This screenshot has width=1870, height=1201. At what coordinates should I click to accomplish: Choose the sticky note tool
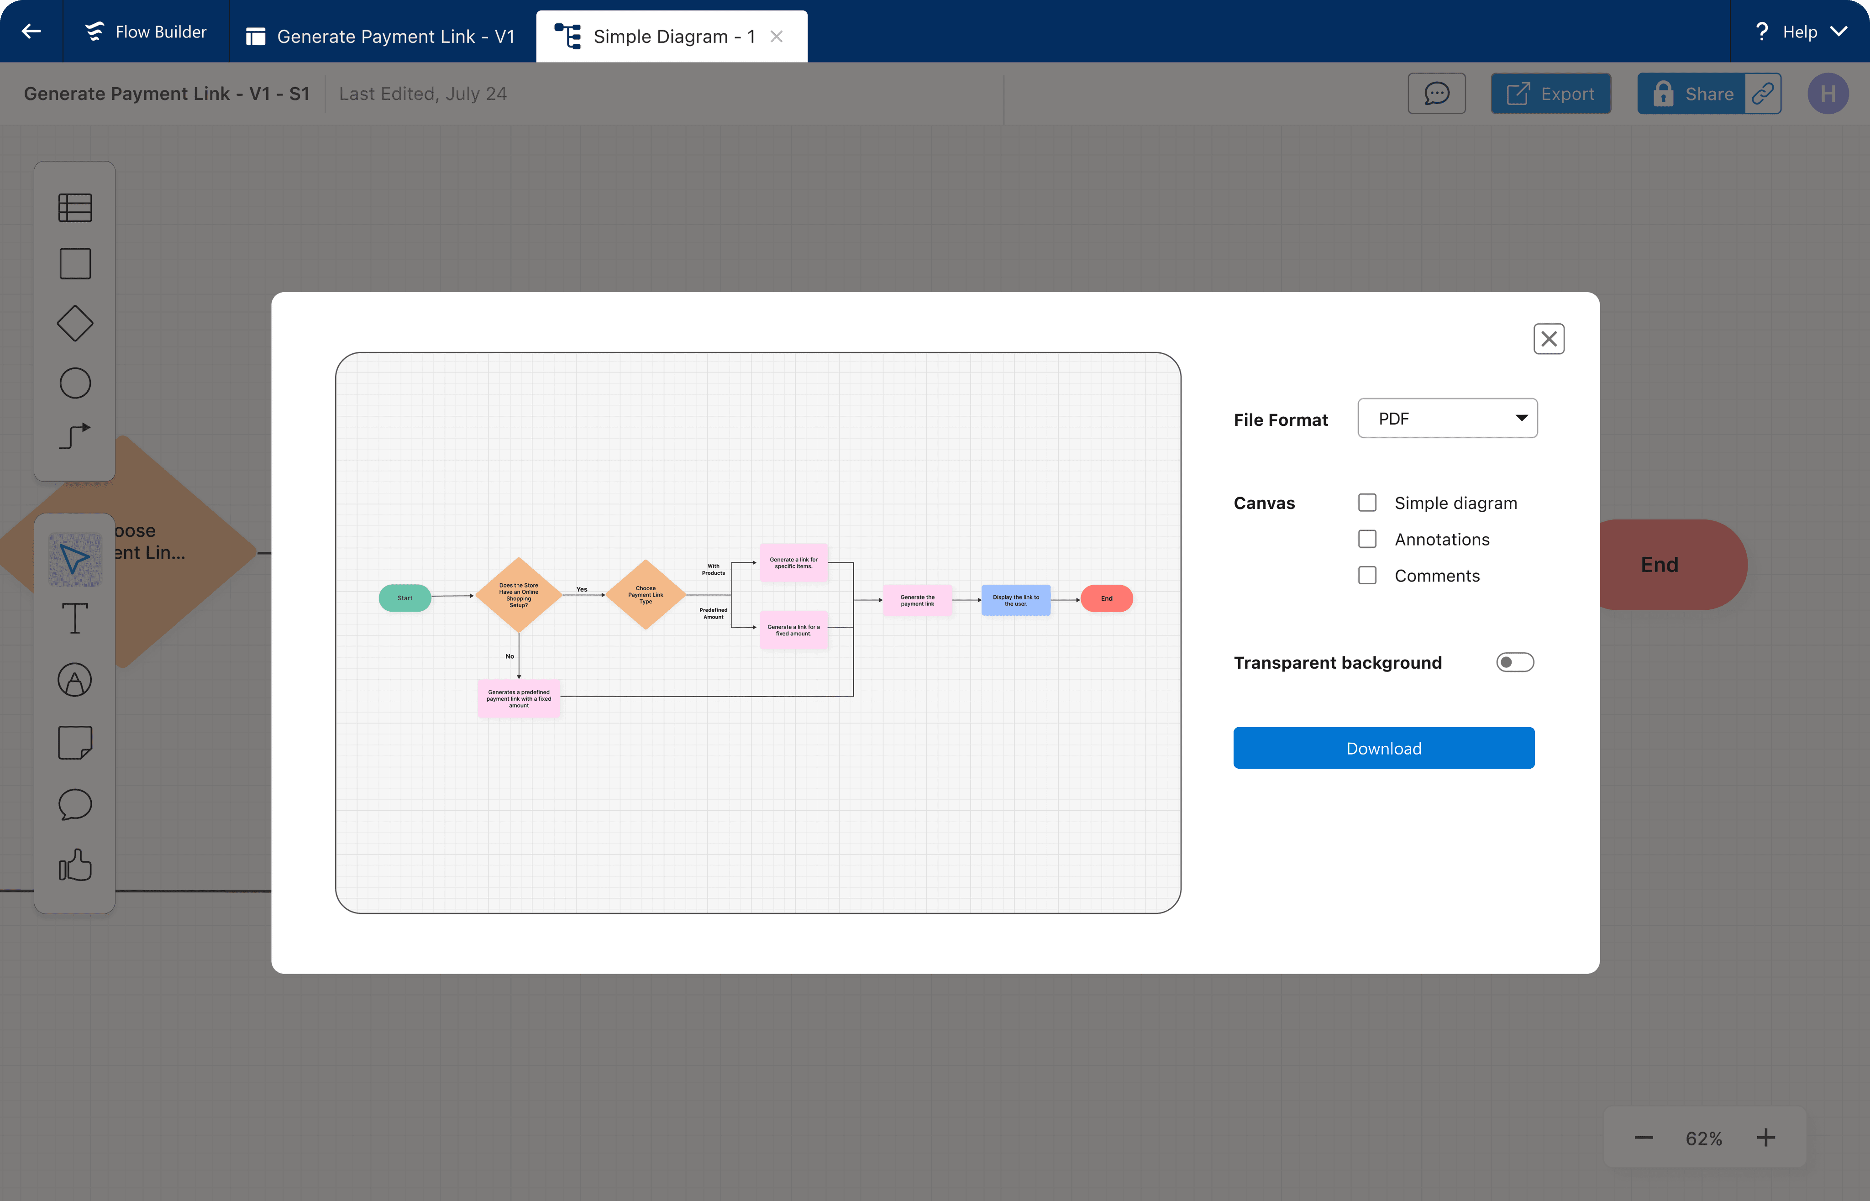(x=75, y=742)
